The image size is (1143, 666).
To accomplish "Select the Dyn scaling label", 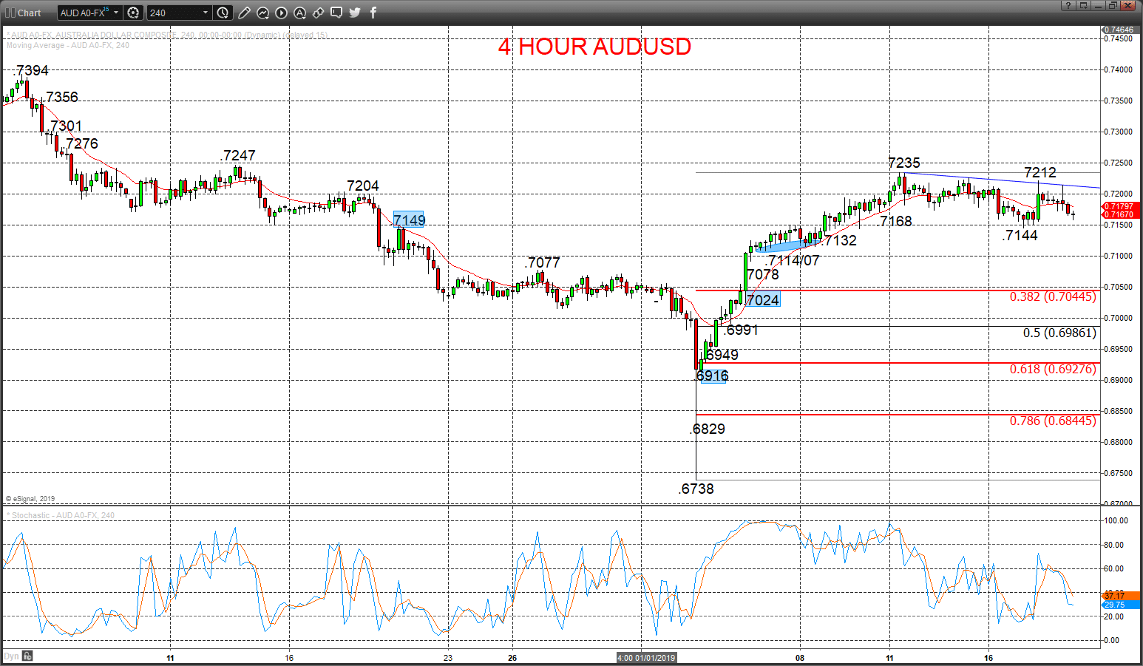I will click(11, 656).
